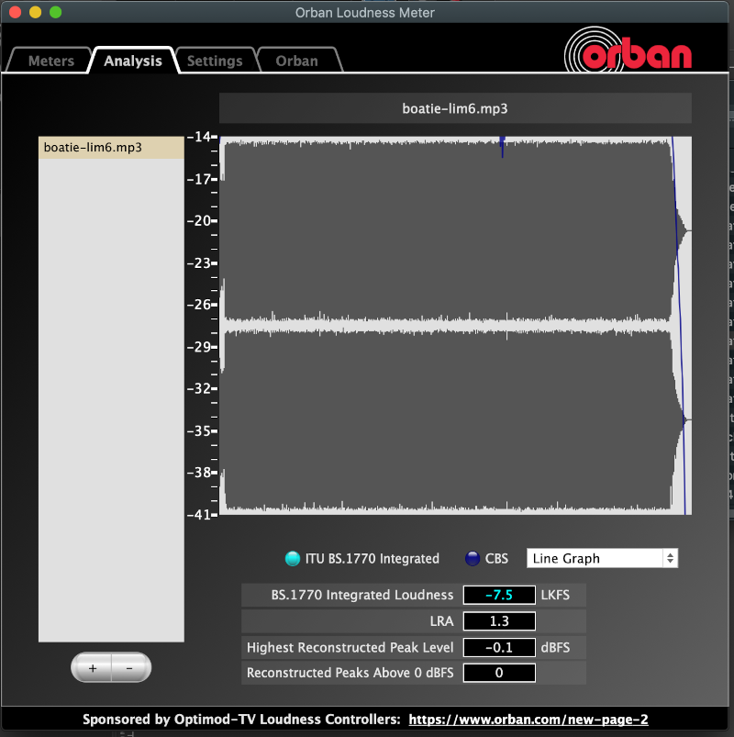
Task: Click the green zoom window button
Action: 55,13
